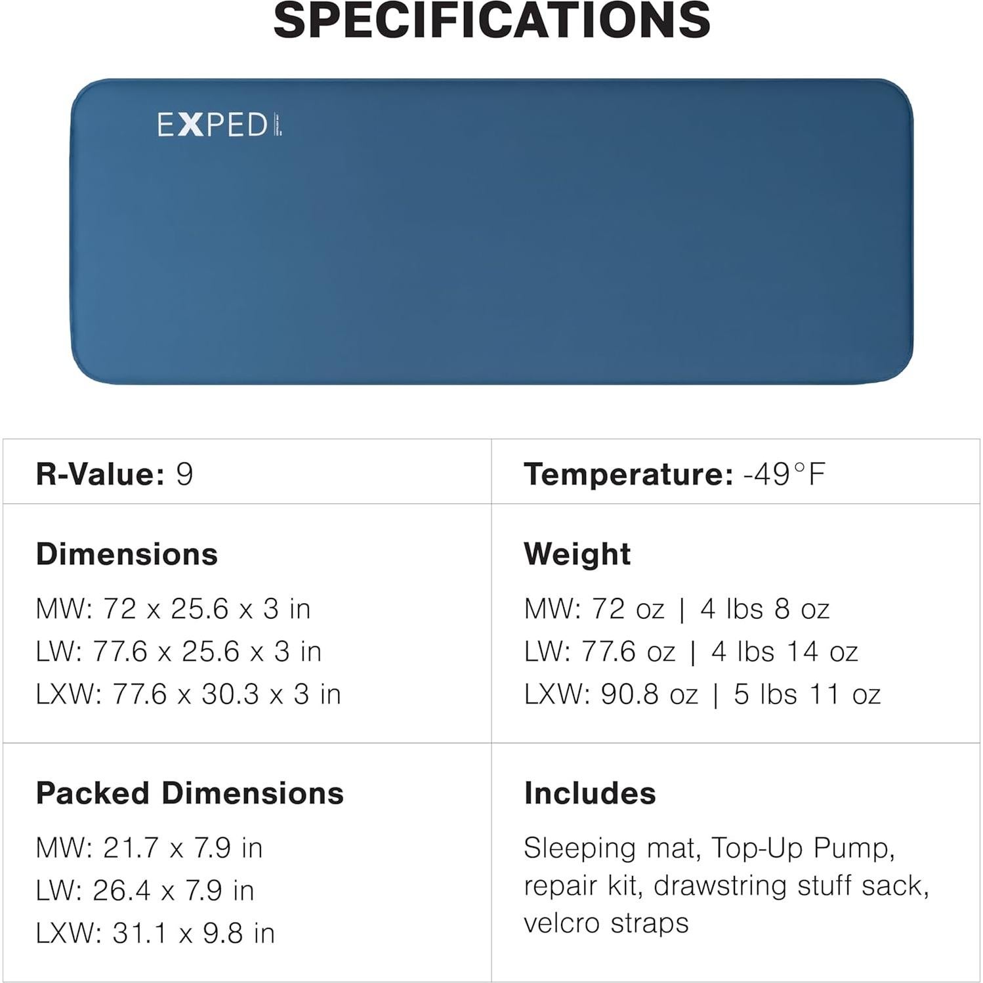Click the Temperature -49°F value
Viewport: 983px width, 983px height.
pyautogui.click(x=784, y=474)
